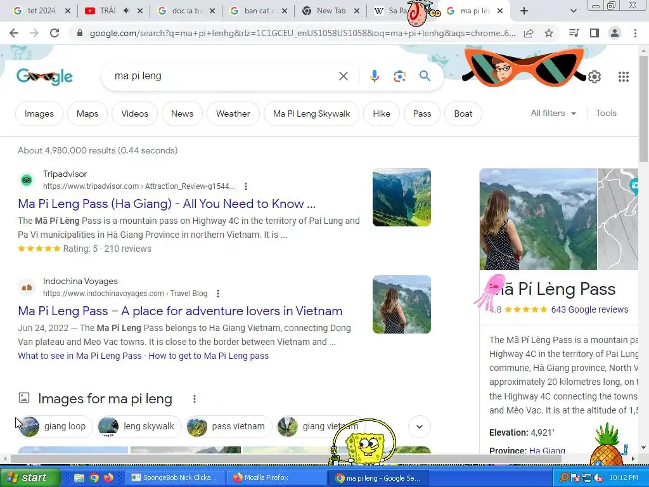Filter results by News
This screenshot has height=487, width=649.
(x=182, y=114)
